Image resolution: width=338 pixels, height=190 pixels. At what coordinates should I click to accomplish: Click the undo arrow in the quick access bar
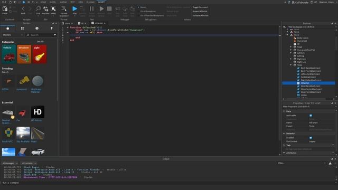[33, 2]
